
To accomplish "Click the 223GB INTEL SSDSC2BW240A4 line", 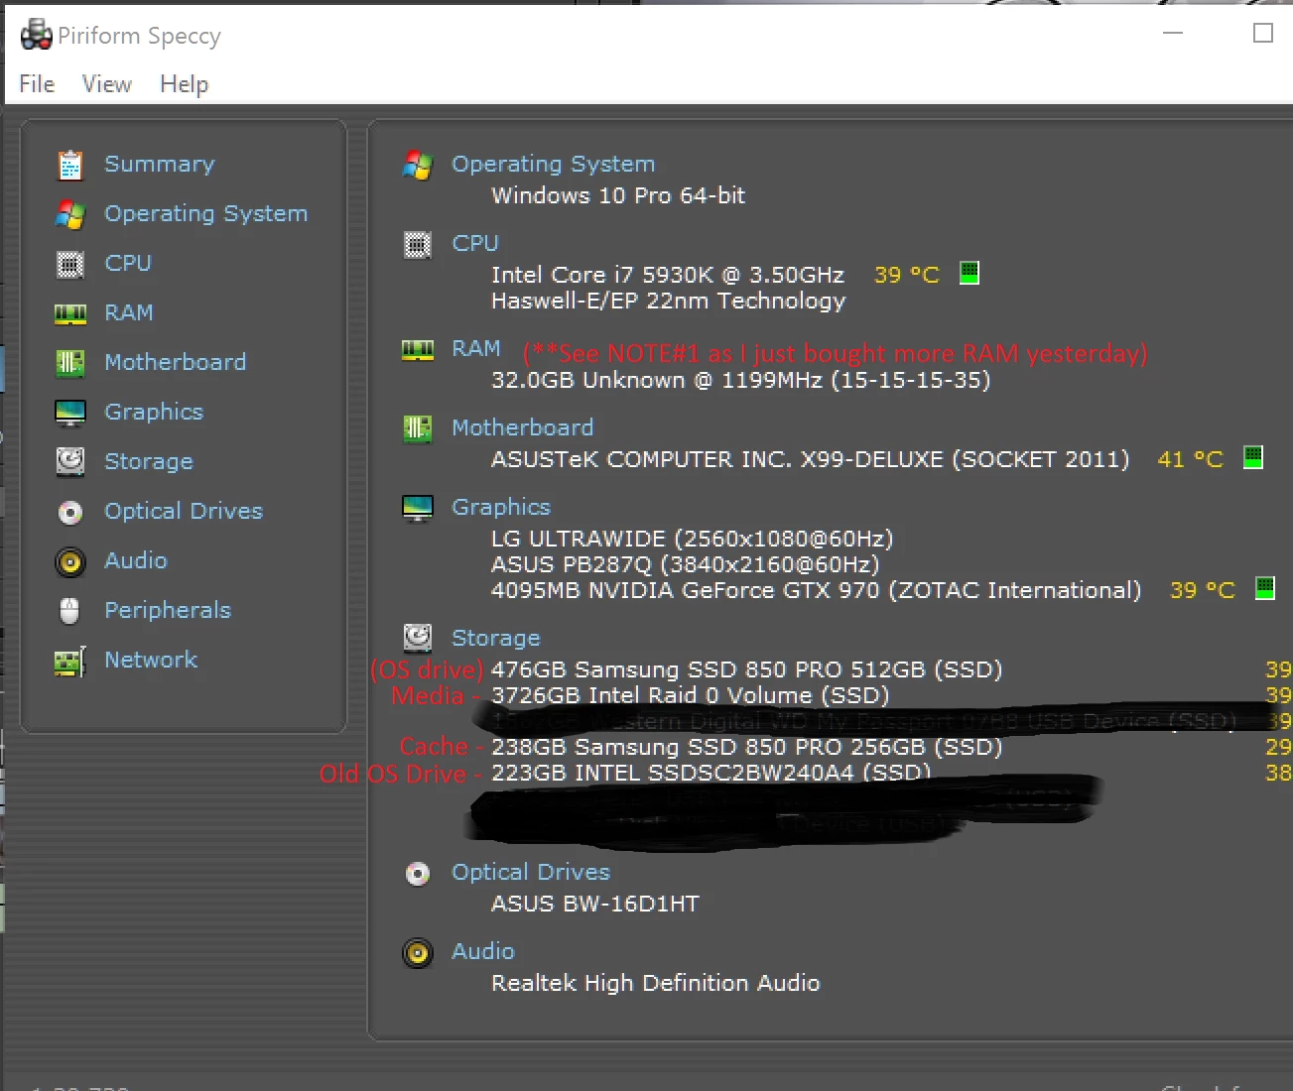I will point(711,774).
